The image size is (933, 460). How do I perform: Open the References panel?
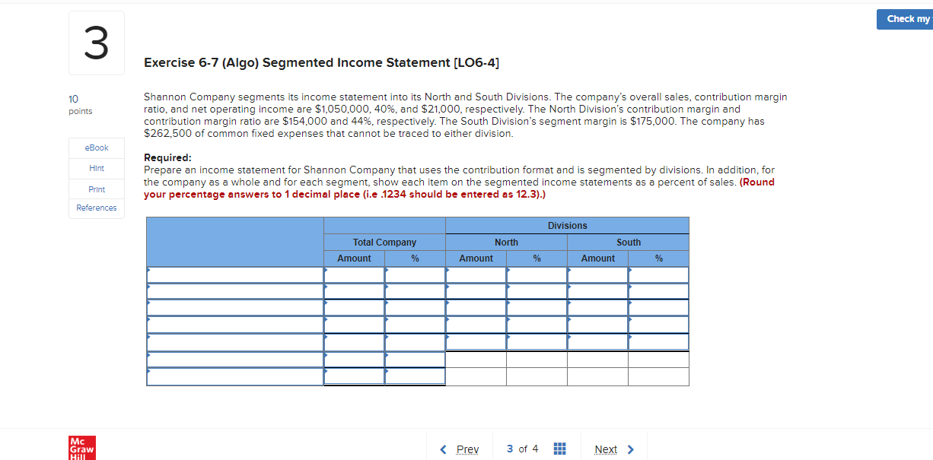(x=96, y=208)
